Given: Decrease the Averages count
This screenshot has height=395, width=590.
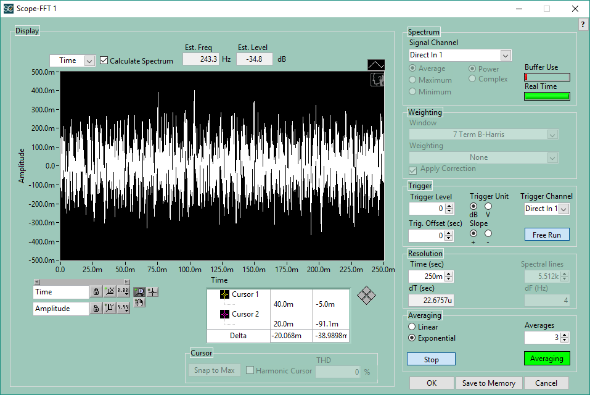Looking at the screenshot, I should point(564,340).
